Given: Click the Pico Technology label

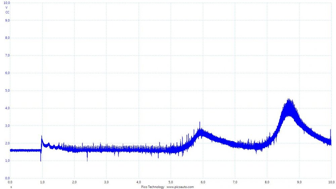Looking at the screenshot, I should click(x=153, y=187).
